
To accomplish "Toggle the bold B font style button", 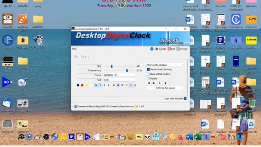I will [x=96, y=85].
